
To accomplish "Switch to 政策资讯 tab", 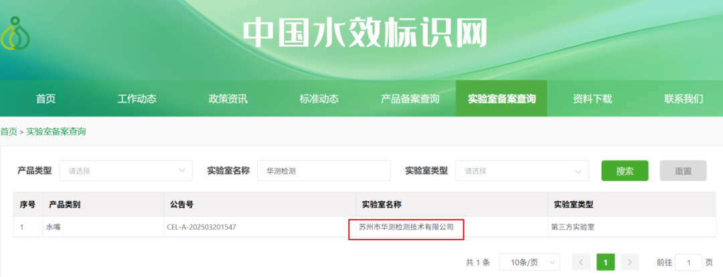I will (228, 99).
